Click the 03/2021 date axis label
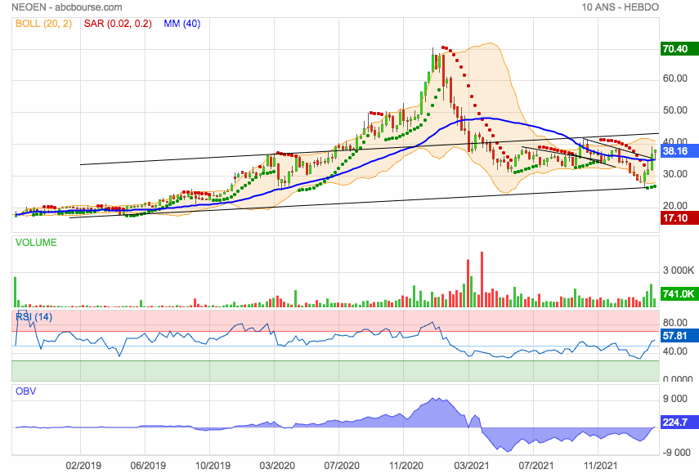This screenshot has width=699, height=474. [x=471, y=466]
